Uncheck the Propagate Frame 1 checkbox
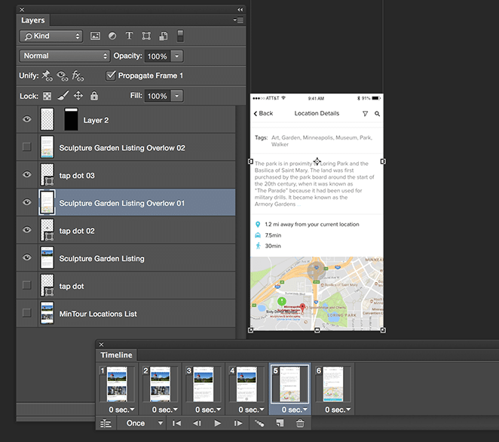Viewport: 499px width, 442px height. coord(112,75)
